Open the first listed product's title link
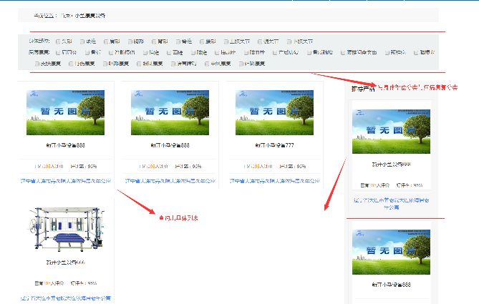The image size is (479, 304). (65, 145)
